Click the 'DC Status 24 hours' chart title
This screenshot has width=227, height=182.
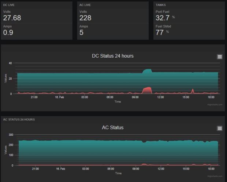[112, 56]
